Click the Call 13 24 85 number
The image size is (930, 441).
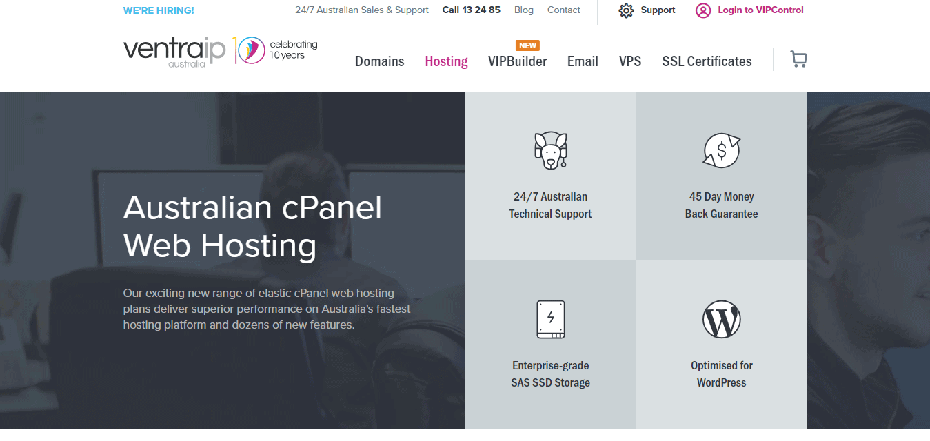pyautogui.click(x=472, y=10)
